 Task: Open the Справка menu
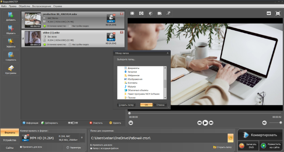click(58, 6)
